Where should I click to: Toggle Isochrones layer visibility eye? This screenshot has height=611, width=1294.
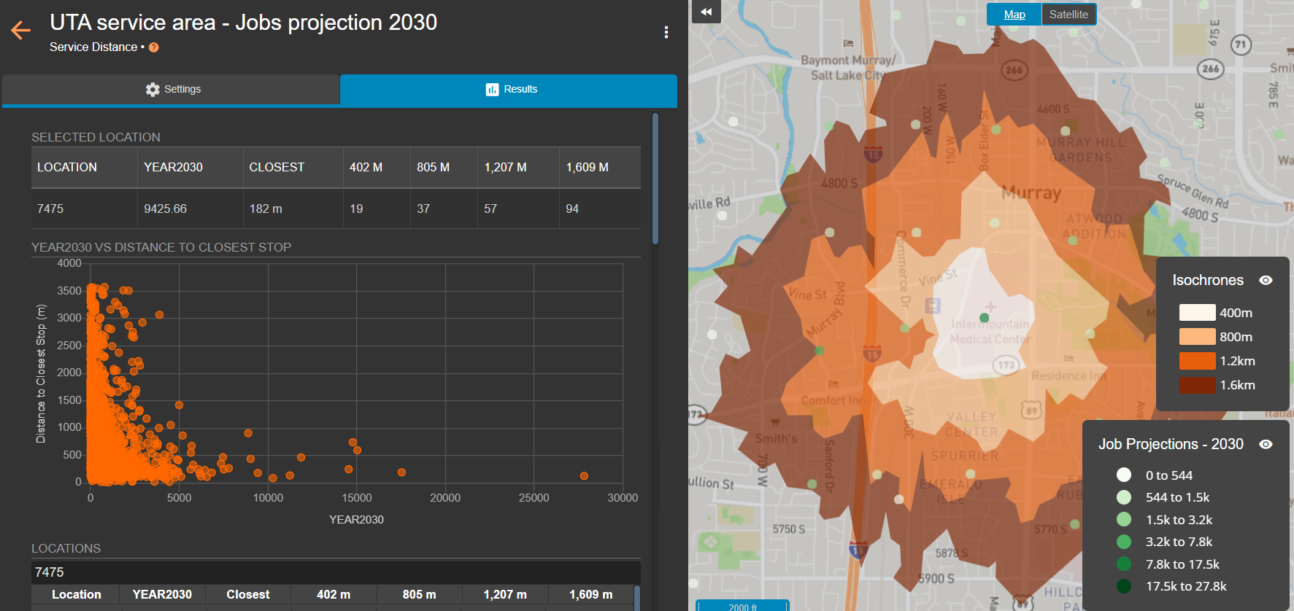click(x=1266, y=280)
